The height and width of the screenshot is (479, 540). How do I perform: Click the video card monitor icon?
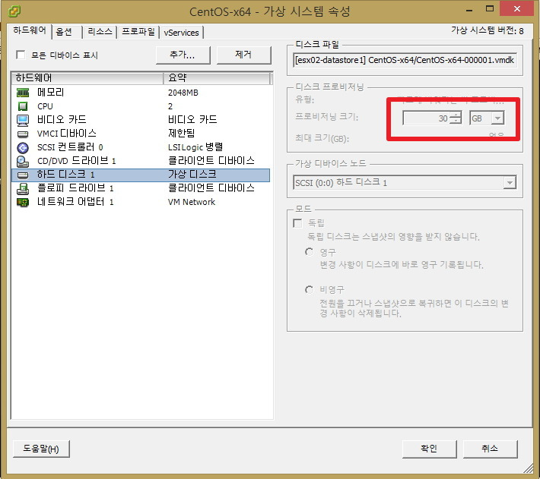tap(23, 120)
